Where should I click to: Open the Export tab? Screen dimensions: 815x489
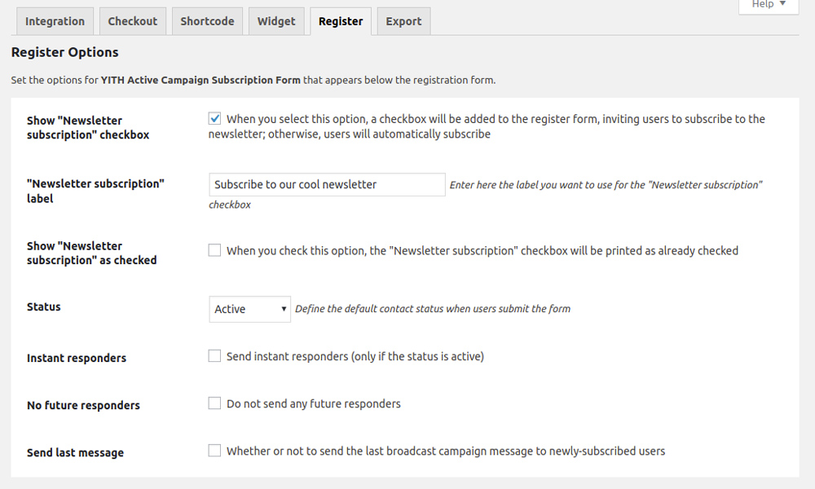coord(403,21)
